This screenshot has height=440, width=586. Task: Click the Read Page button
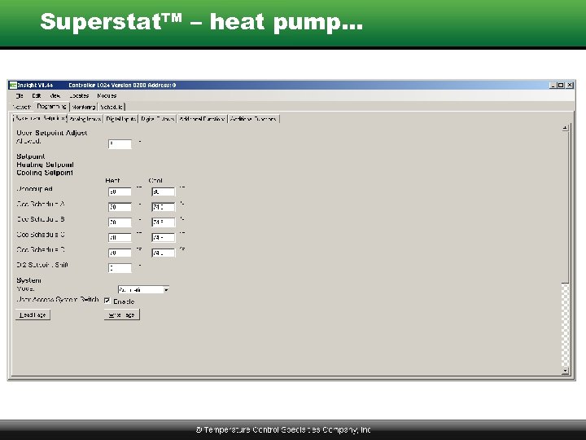33,315
